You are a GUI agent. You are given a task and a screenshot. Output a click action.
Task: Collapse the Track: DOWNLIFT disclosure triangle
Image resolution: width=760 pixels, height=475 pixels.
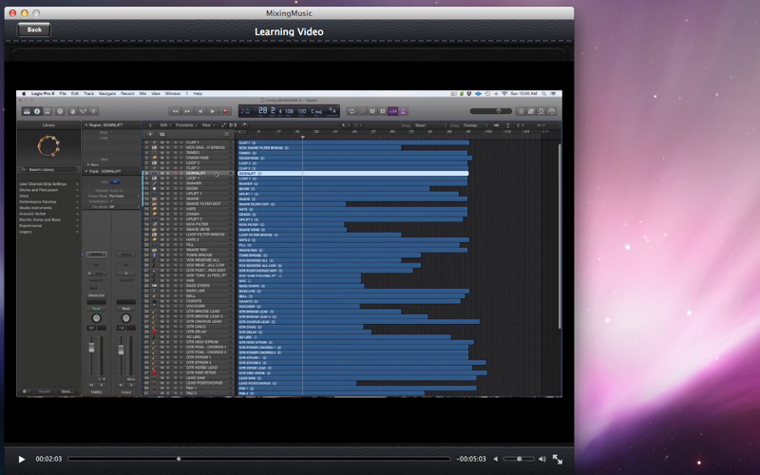pos(86,172)
